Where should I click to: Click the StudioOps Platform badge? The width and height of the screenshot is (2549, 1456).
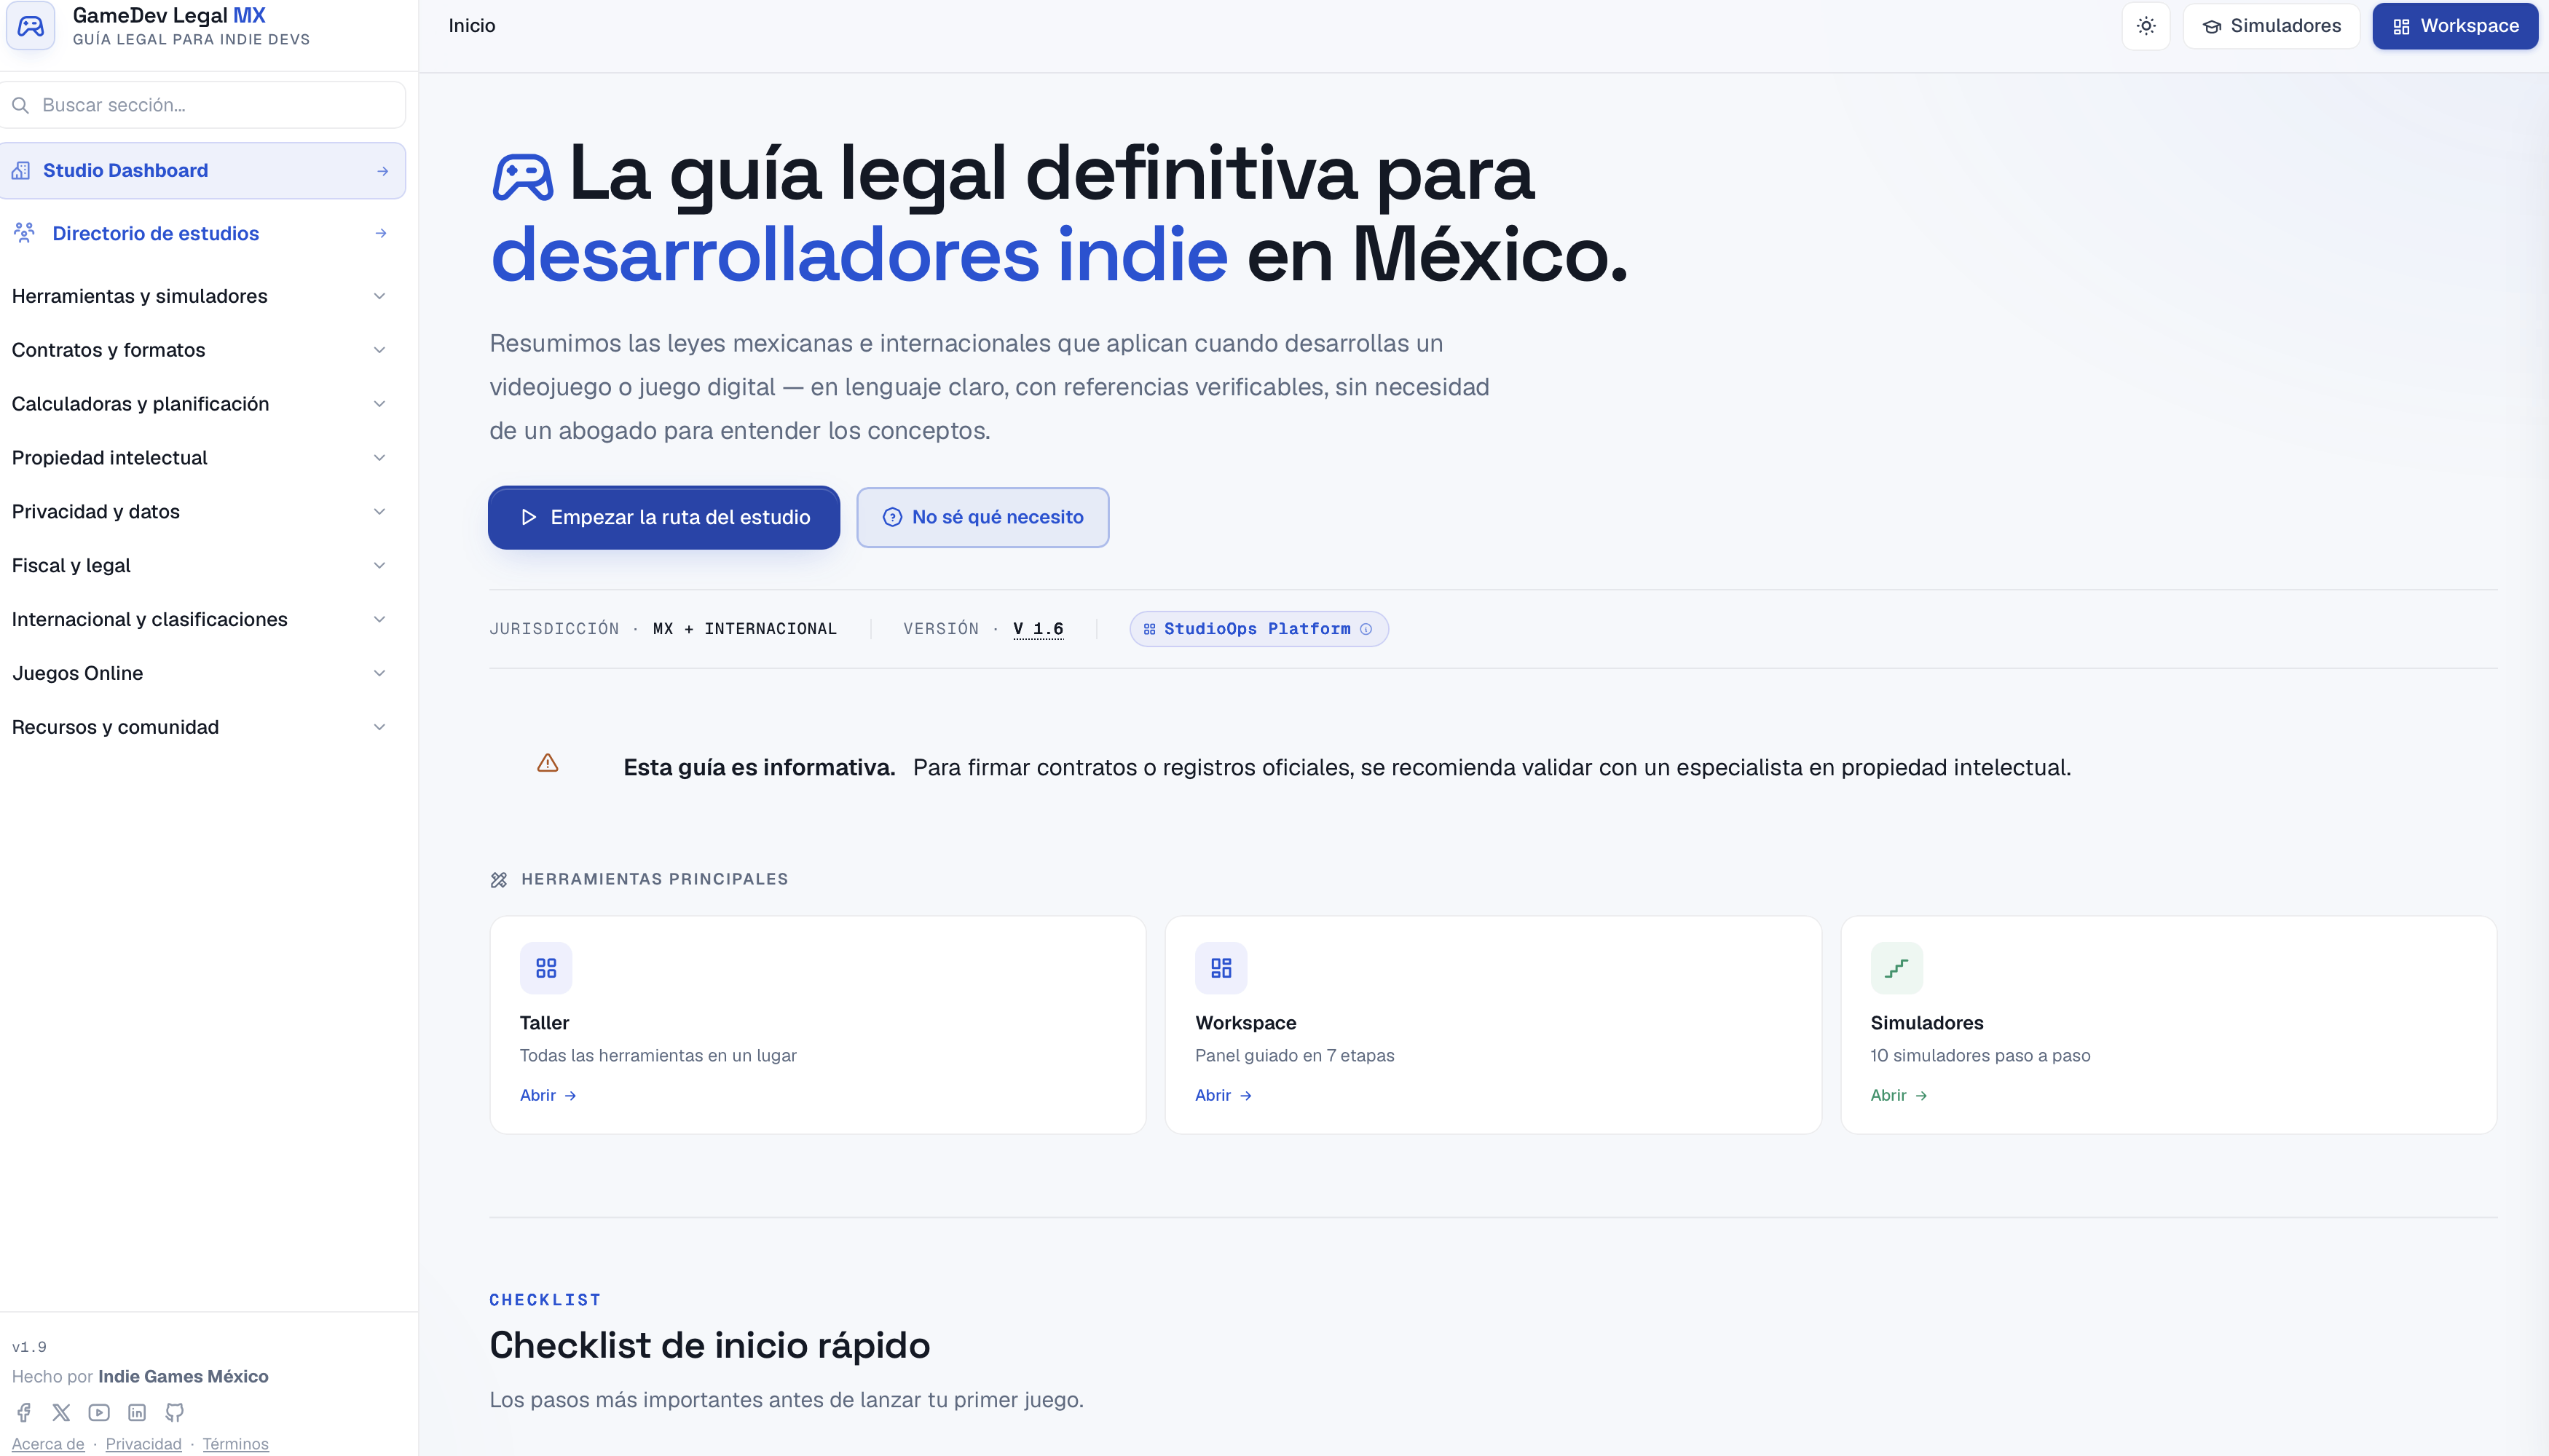pyautogui.click(x=1258, y=629)
